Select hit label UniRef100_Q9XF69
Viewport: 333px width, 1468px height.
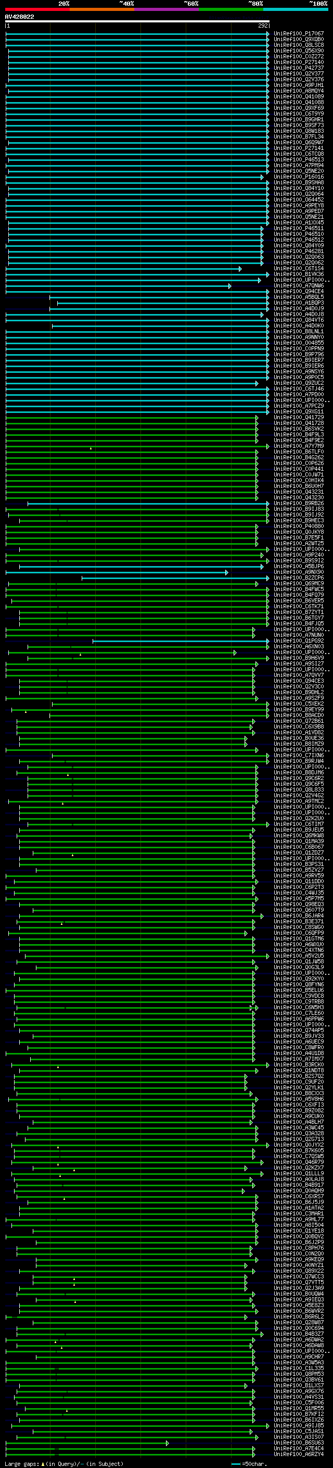pos(298,108)
